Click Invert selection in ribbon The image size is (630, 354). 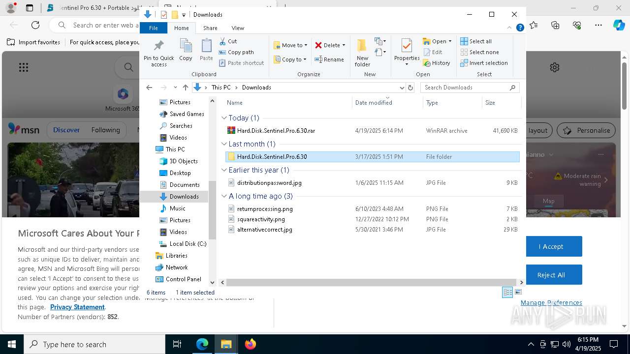coord(484,63)
